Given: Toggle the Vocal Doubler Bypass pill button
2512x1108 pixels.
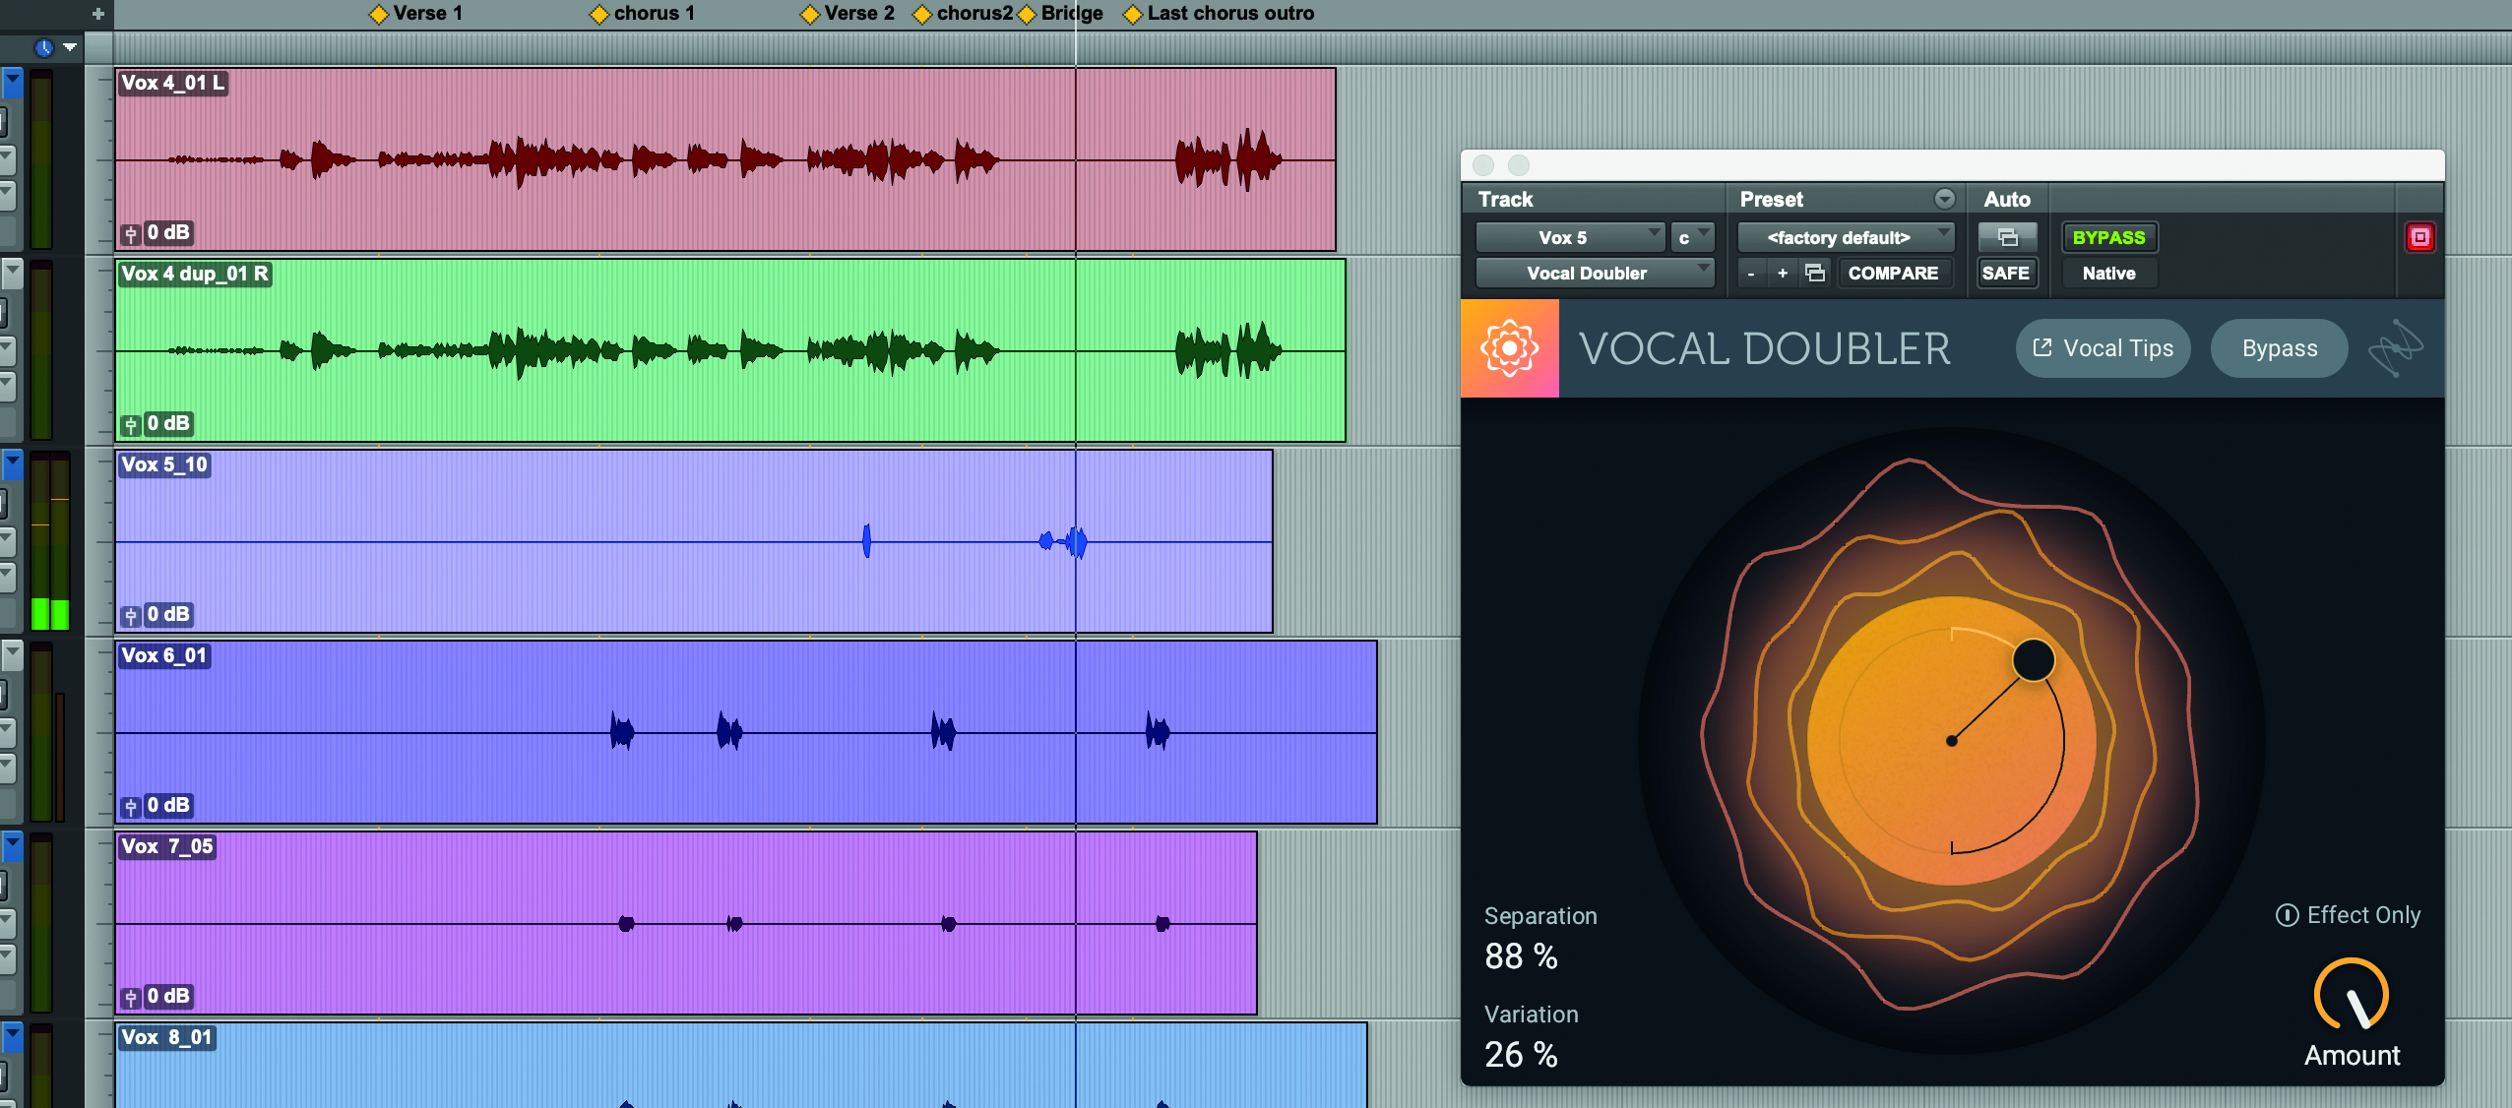Looking at the screenshot, I should tap(2279, 348).
